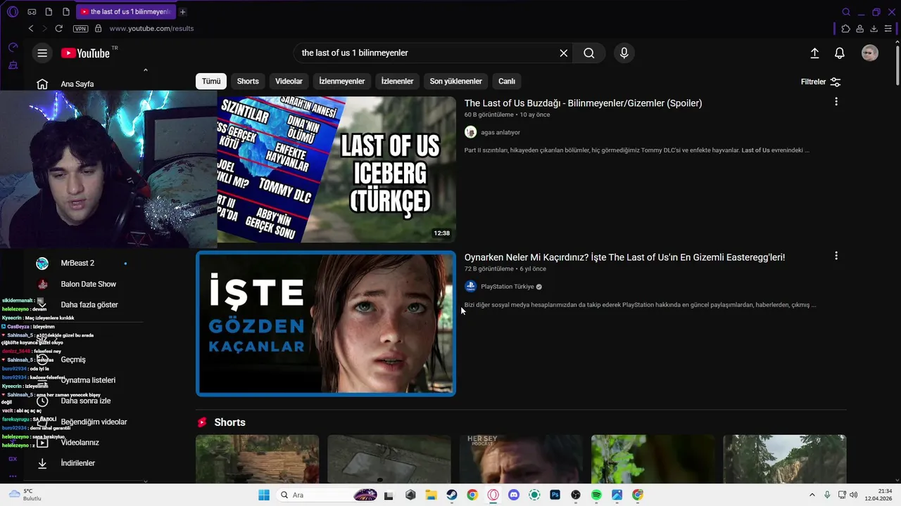Open the YouTube hamburger guide menu
The width and height of the screenshot is (901, 506).
coord(42,53)
